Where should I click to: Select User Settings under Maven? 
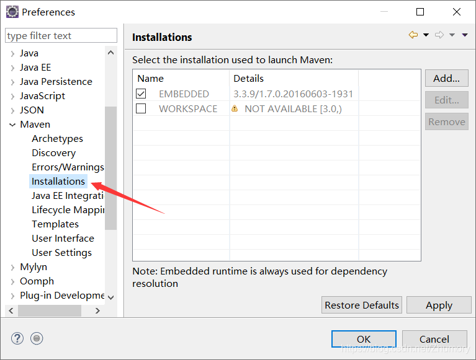click(62, 252)
